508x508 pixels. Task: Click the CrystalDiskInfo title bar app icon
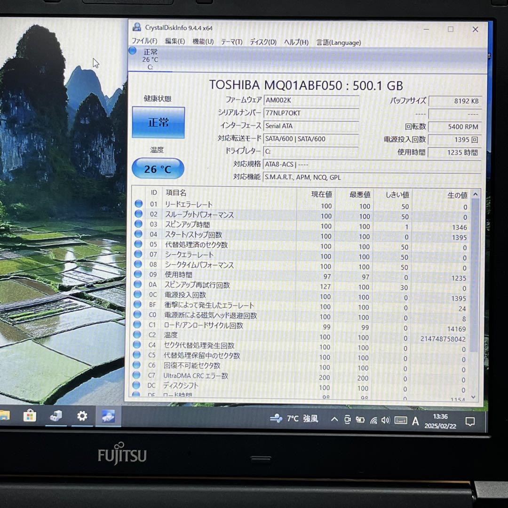137,27
